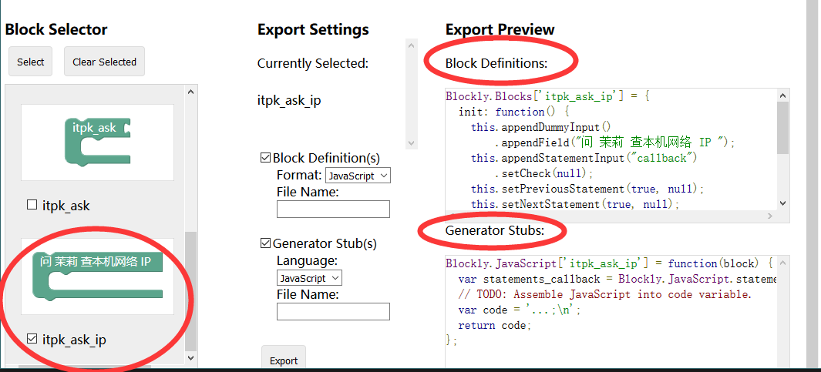Click the return code; line
821x372 pixels.
tap(495, 326)
